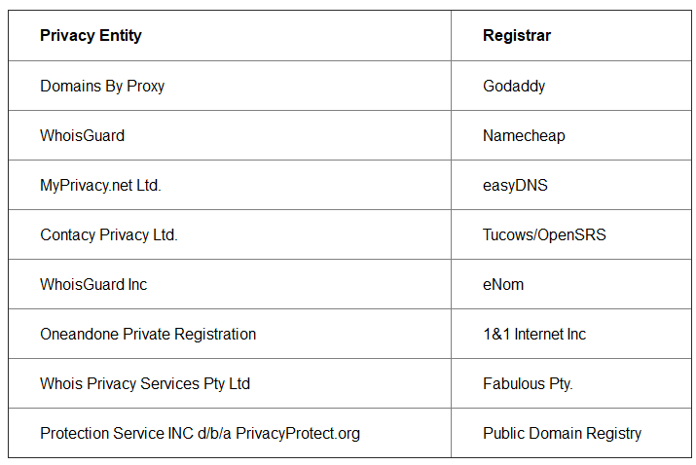This screenshot has height=465, width=696.
Task: Click the words Protection Service INC
Action: [x=115, y=434]
